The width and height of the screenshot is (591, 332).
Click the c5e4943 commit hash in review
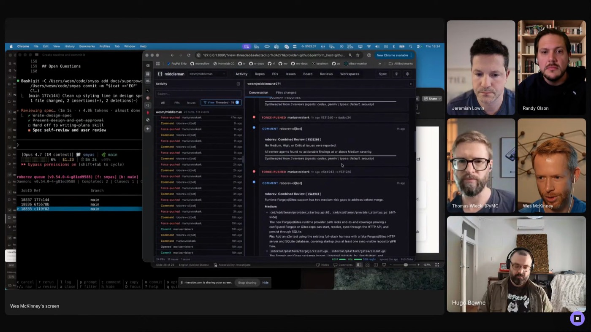click(x=314, y=194)
